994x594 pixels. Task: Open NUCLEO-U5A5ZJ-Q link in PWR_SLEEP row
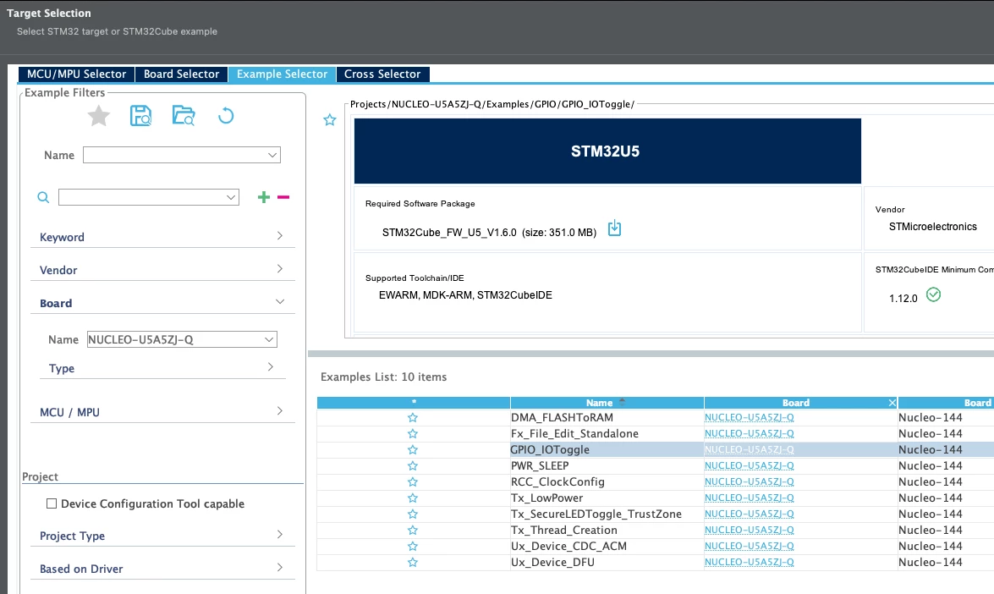coord(749,466)
